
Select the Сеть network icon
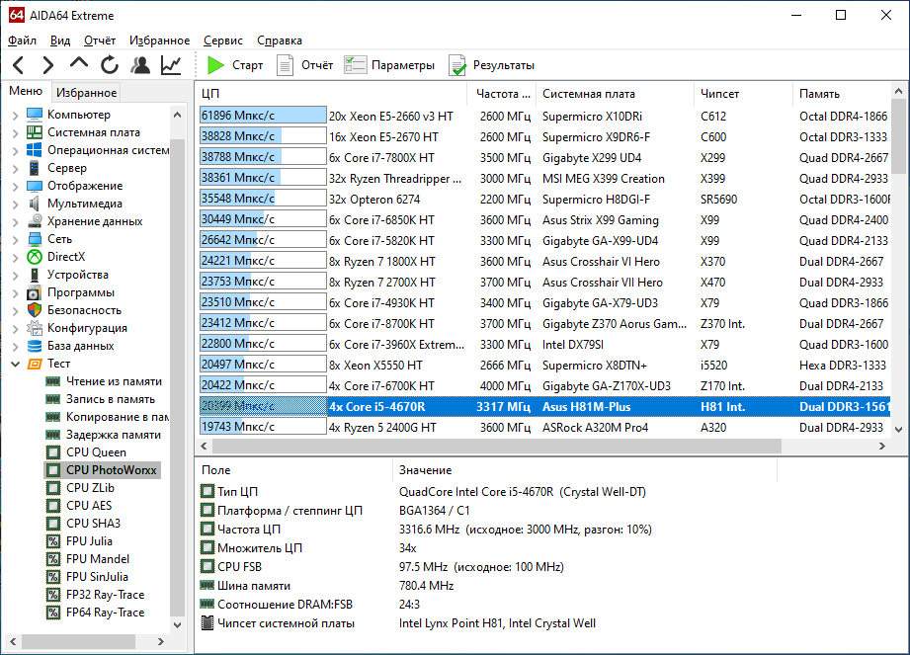(x=35, y=239)
